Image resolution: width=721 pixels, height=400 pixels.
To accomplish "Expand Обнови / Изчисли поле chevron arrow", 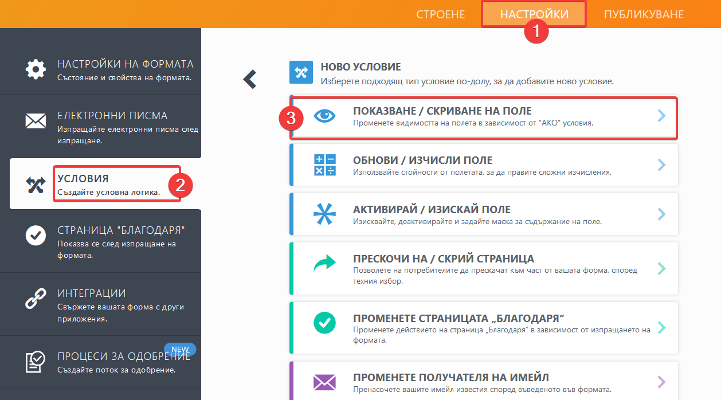I will (661, 165).
